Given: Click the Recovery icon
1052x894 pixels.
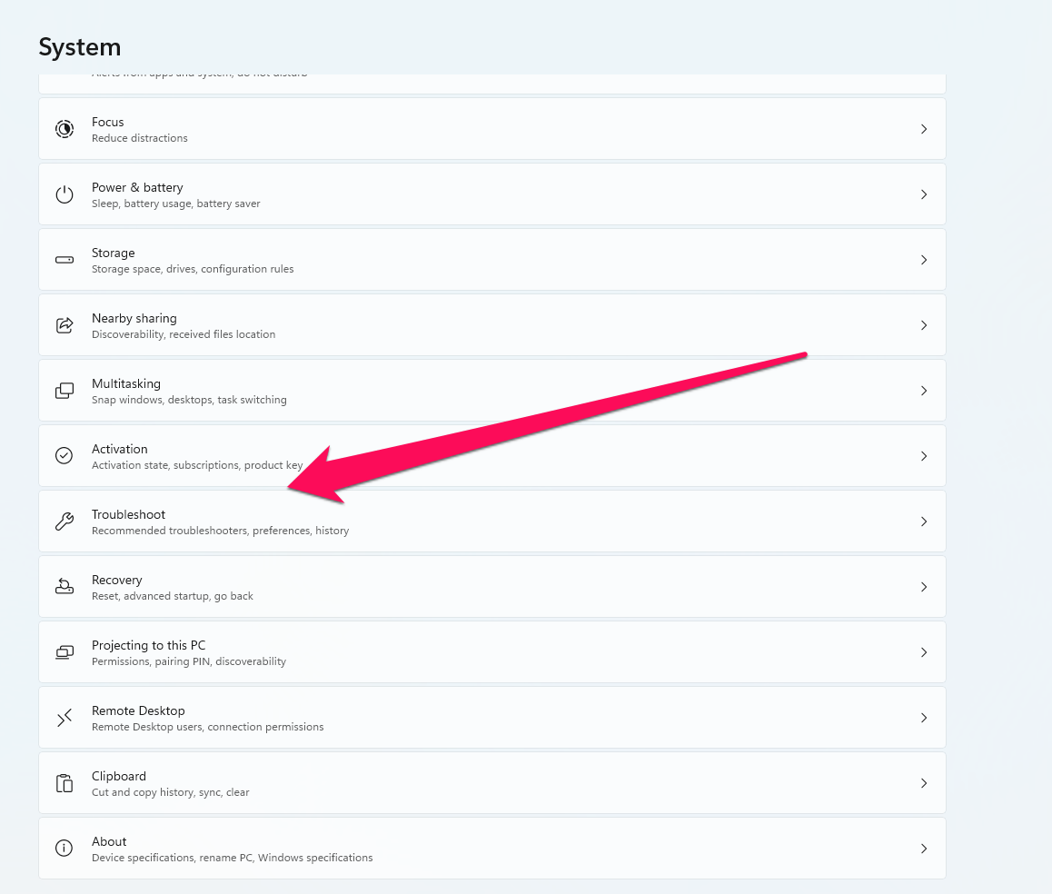Looking at the screenshot, I should coord(65,587).
